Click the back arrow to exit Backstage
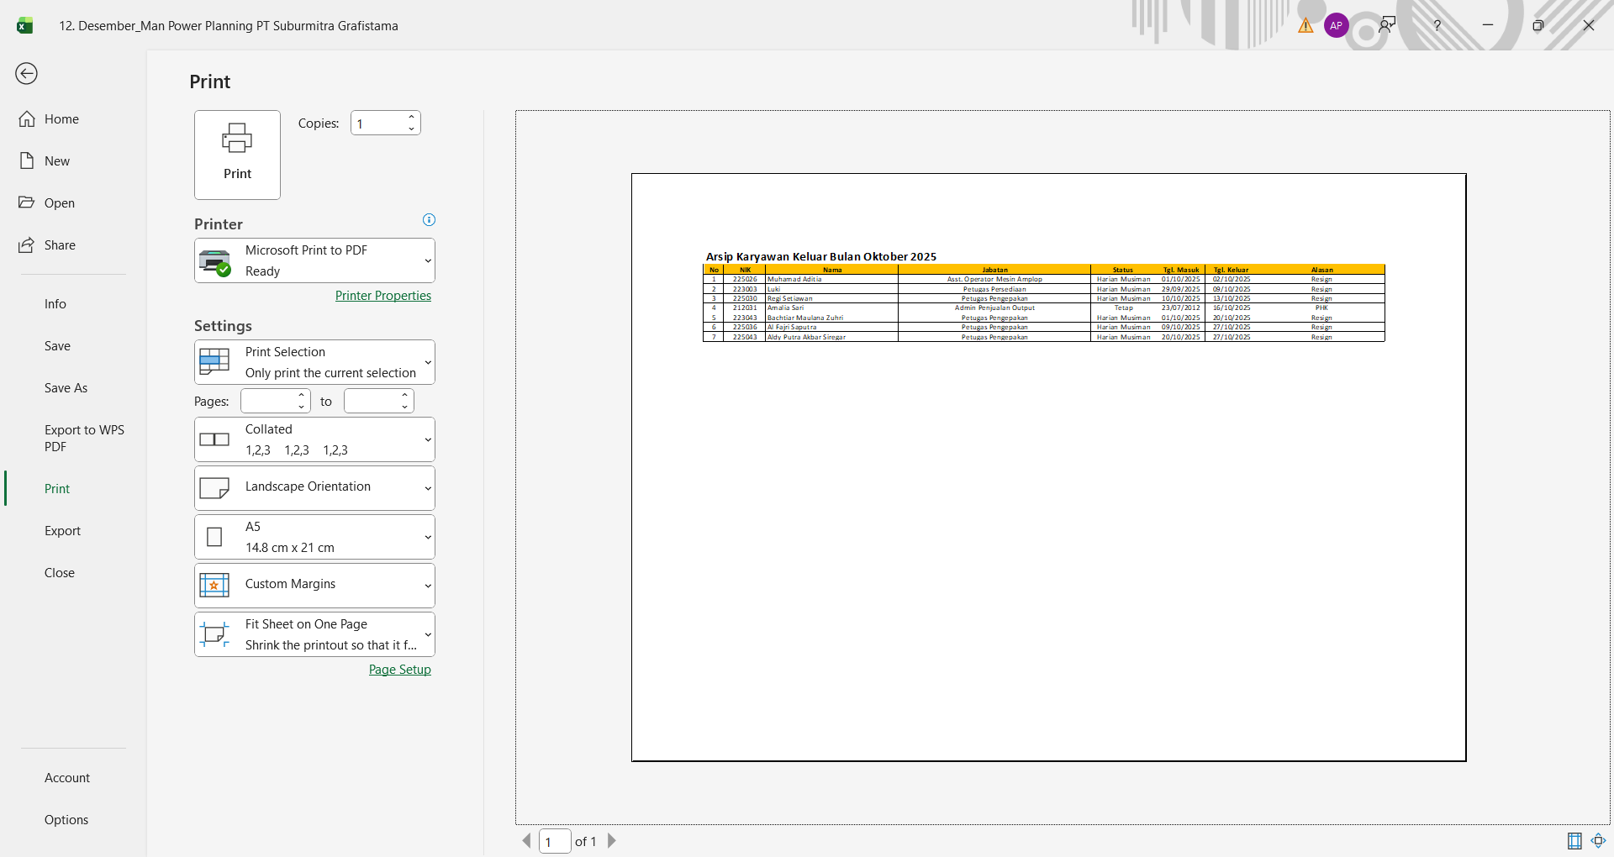 (26, 74)
